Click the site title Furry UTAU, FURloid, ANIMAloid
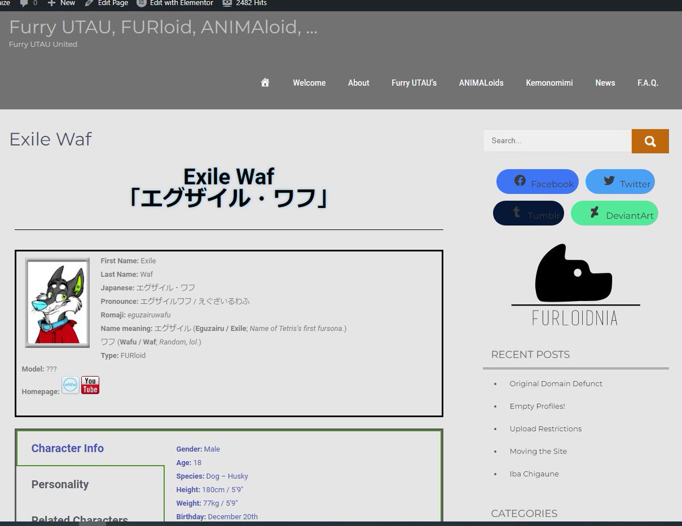This screenshot has width=682, height=526. [x=163, y=27]
